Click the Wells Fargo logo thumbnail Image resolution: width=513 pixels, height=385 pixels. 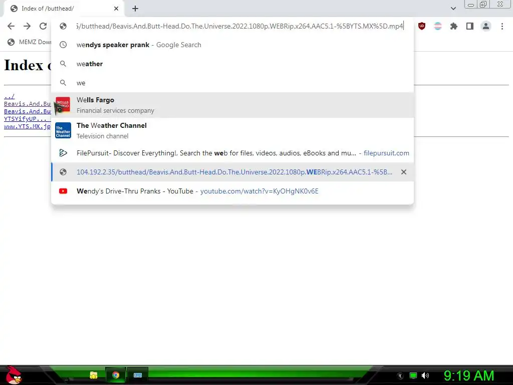(63, 105)
